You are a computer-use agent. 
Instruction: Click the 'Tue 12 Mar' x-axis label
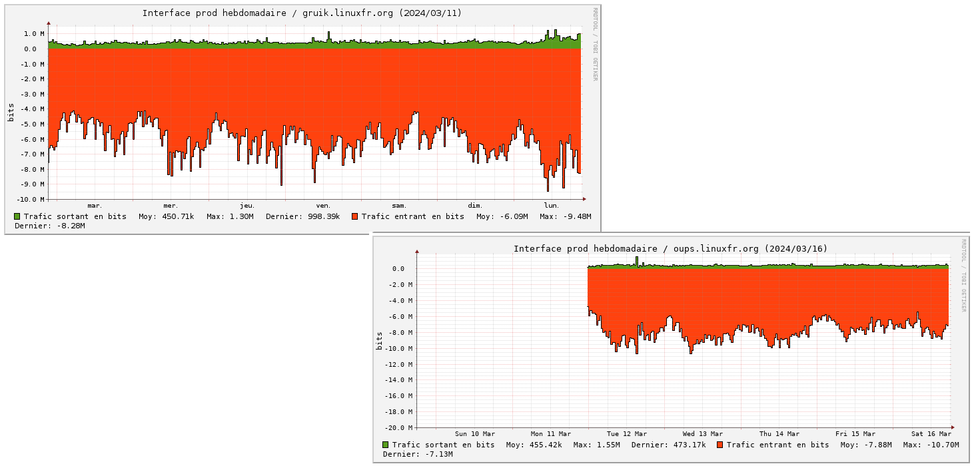626,434
